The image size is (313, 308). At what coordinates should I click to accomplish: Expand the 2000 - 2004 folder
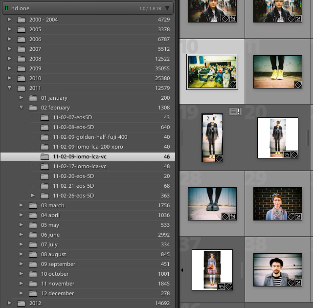(x=9, y=20)
